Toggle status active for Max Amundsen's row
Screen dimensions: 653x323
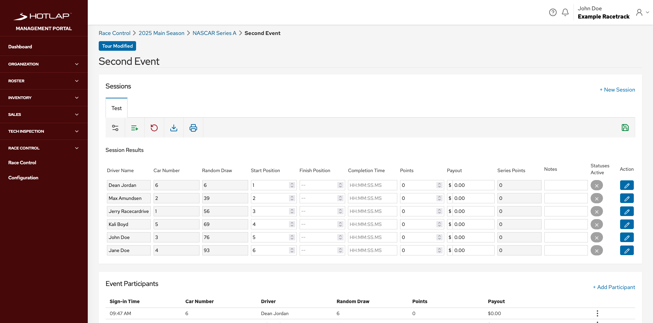(x=597, y=198)
